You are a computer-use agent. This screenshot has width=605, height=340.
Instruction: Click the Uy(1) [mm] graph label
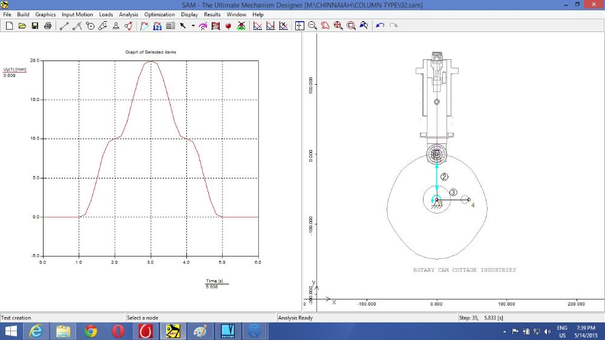[x=15, y=70]
